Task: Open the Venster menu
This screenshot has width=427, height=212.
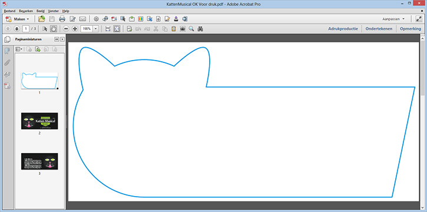Action: coord(54,11)
